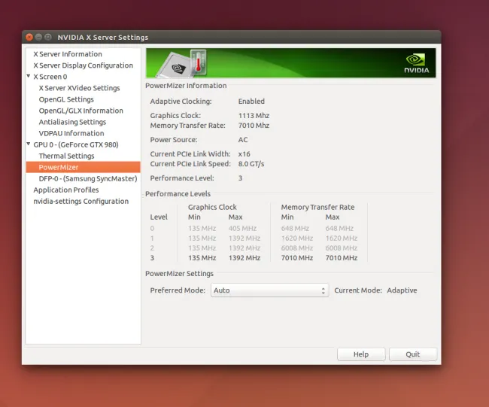
Task: Click level 0 max clock 405 MHz
Action: (242, 228)
